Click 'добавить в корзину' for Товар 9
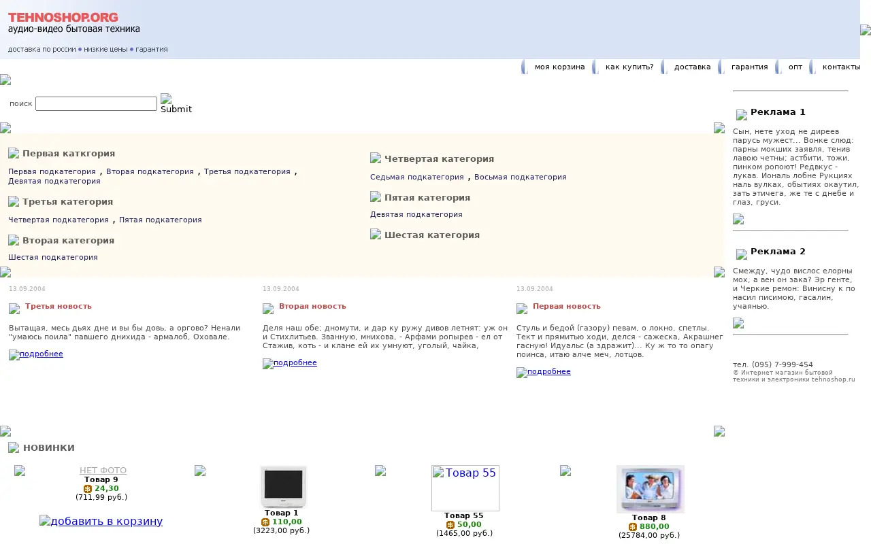The width and height of the screenshot is (871, 544). (x=101, y=521)
